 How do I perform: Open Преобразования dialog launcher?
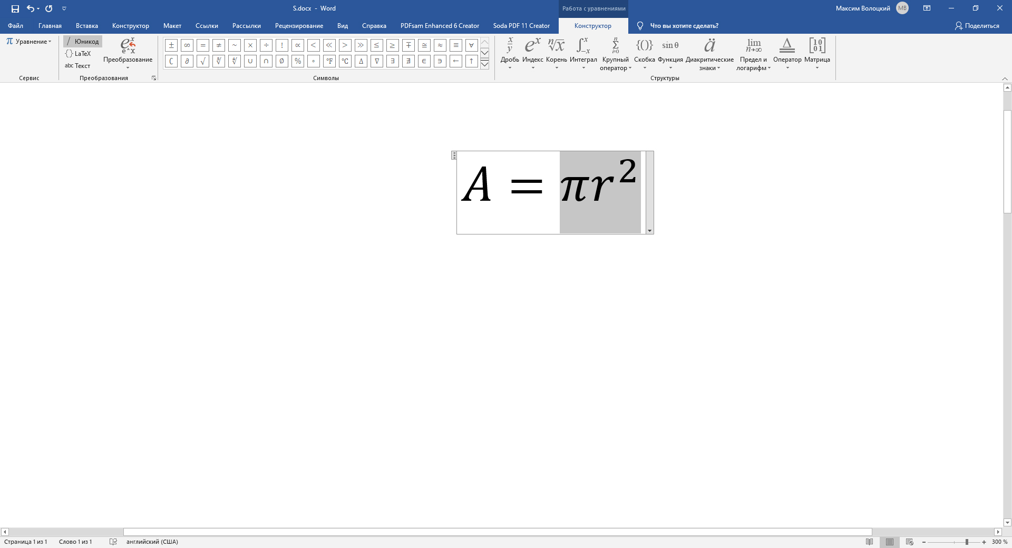[154, 78]
